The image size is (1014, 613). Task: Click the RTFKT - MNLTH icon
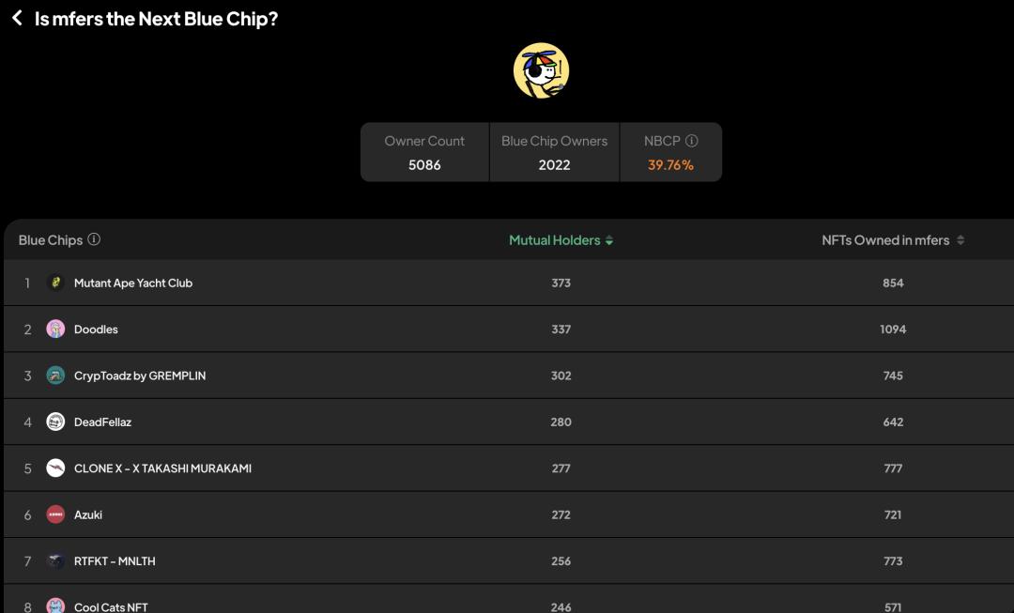tap(55, 561)
